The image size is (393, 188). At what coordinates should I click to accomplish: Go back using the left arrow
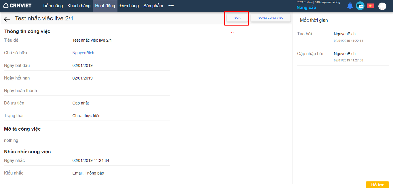click(7, 19)
